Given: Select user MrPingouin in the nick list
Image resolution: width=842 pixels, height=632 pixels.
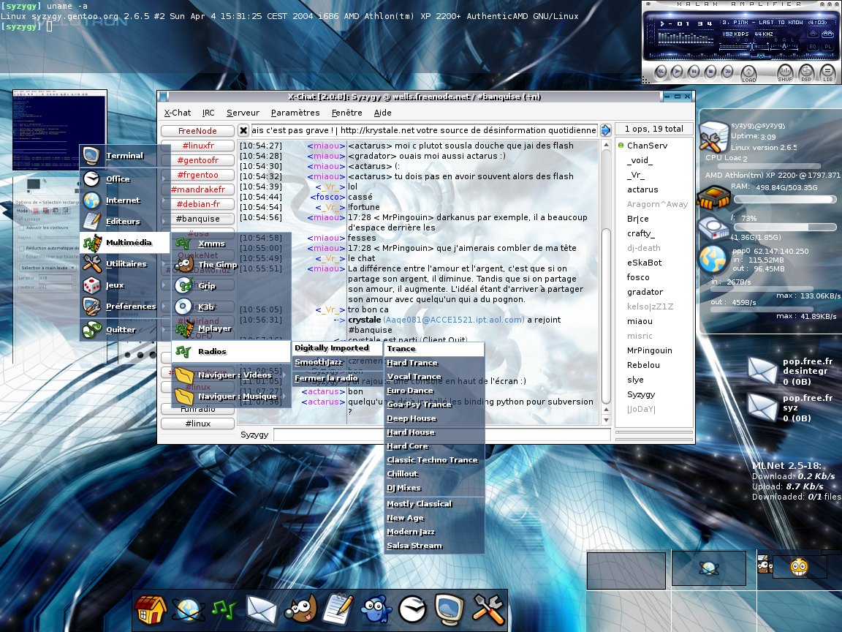Looking at the screenshot, I should 649,350.
